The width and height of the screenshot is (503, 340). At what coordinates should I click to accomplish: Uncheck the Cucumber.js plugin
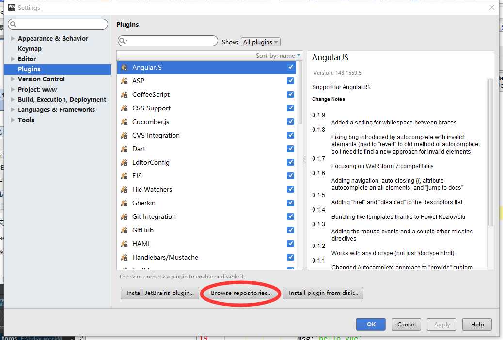290,122
